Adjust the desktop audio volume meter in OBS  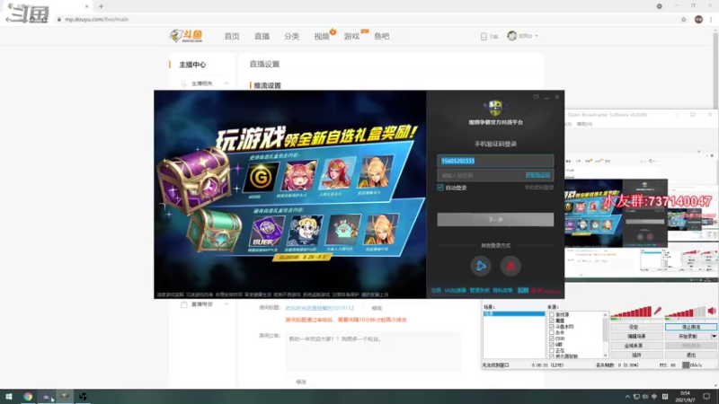click(686, 312)
